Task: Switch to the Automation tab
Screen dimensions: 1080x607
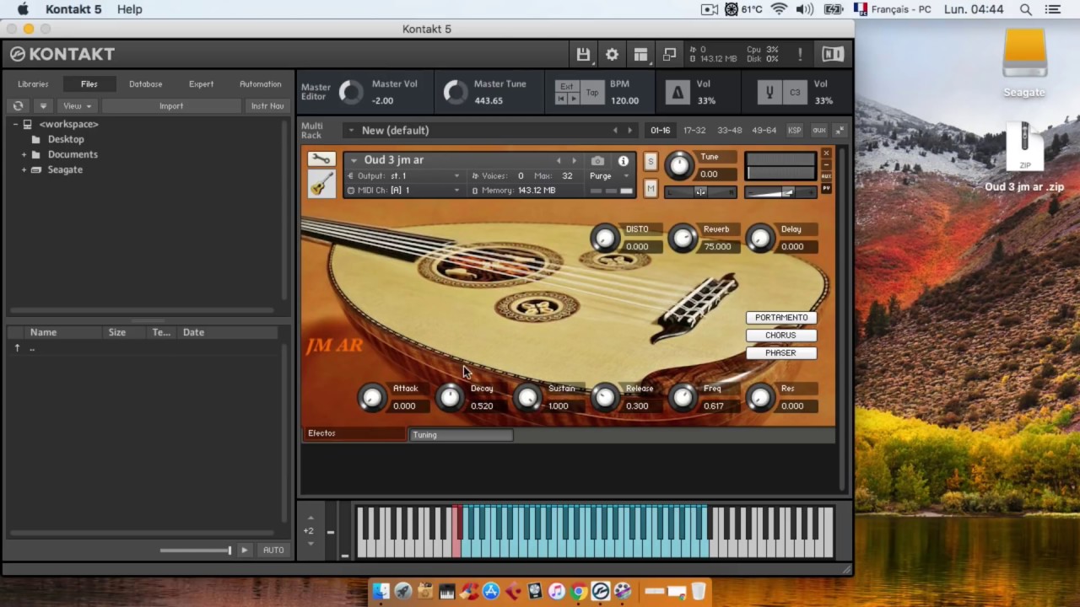Action: (x=260, y=84)
